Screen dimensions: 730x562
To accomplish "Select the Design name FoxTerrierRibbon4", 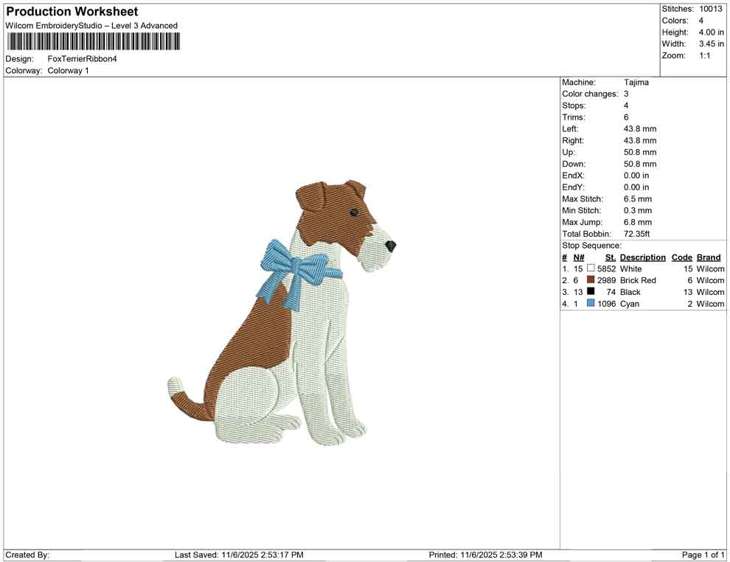I will click(x=82, y=58).
